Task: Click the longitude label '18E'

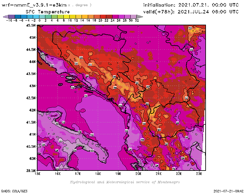Action: click(98, 174)
